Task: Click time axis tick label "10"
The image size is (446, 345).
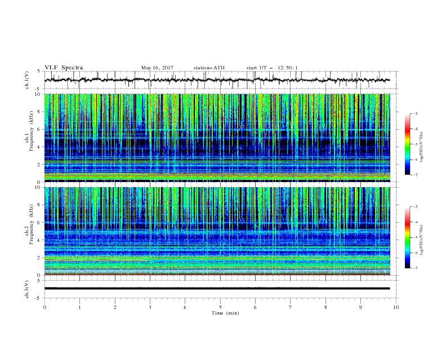Action: (396, 307)
